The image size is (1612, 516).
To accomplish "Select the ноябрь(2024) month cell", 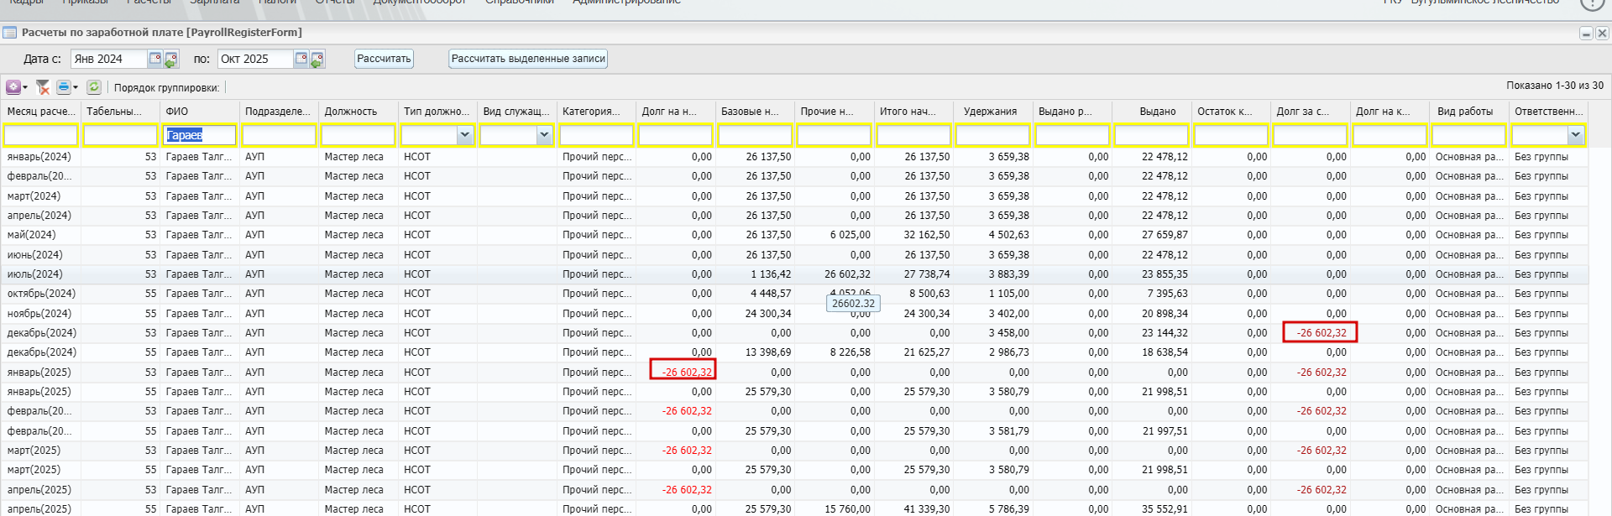I will (39, 314).
